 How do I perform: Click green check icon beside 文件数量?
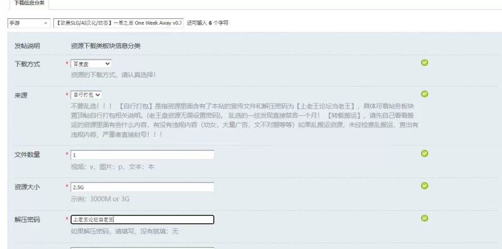click(x=425, y=154)
